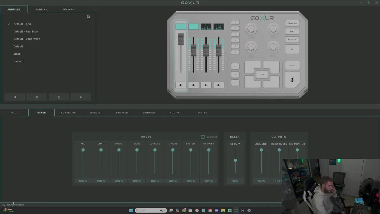380x214 pixels.
Task: Click the second teal channel screen
Action: 193,27
